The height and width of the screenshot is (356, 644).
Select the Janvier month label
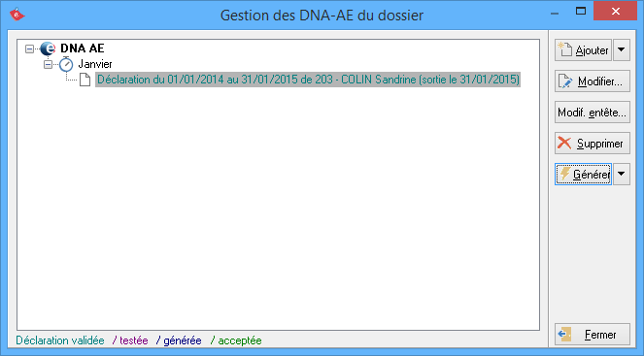tap(95, 64)
